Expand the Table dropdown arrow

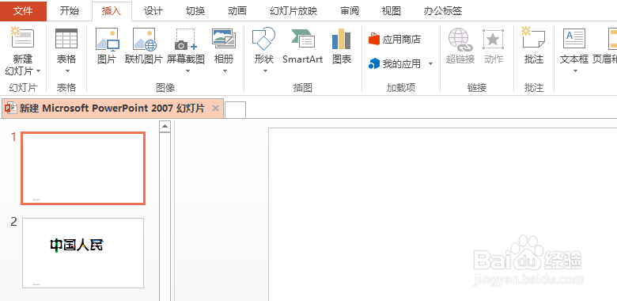[67, 71]
